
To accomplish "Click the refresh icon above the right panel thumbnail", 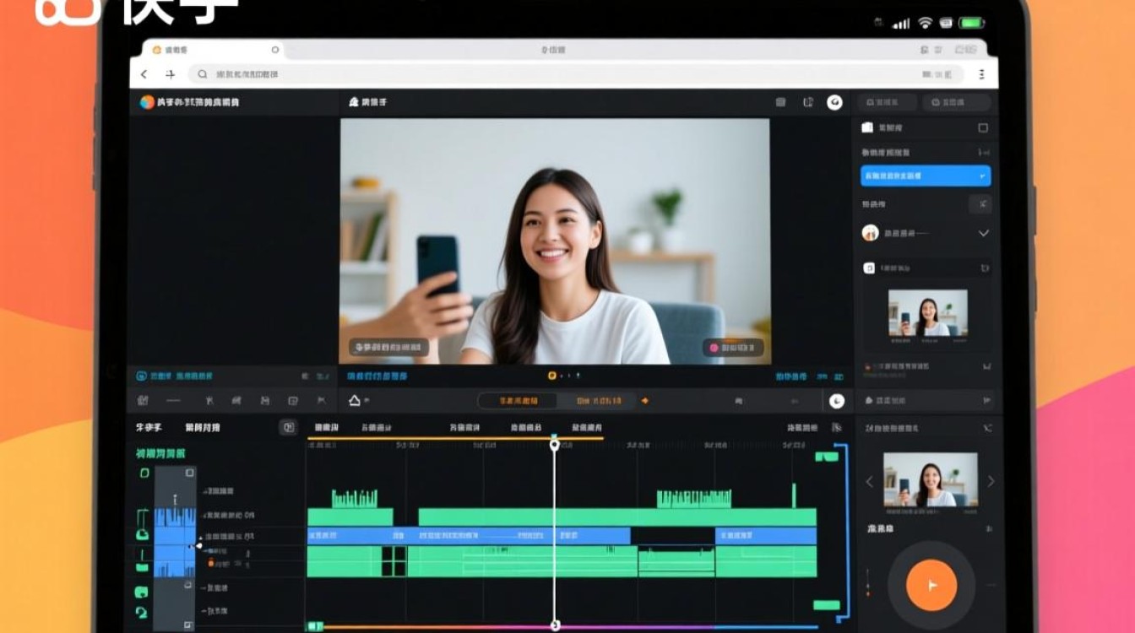I will (x=985, y=268).
